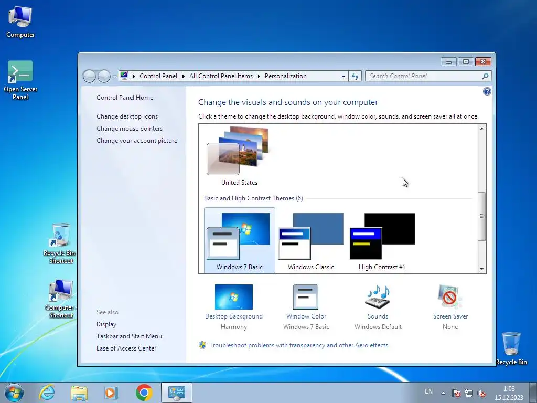Select the Windows Classic theme
537x403 pixels.
point(310,240)
